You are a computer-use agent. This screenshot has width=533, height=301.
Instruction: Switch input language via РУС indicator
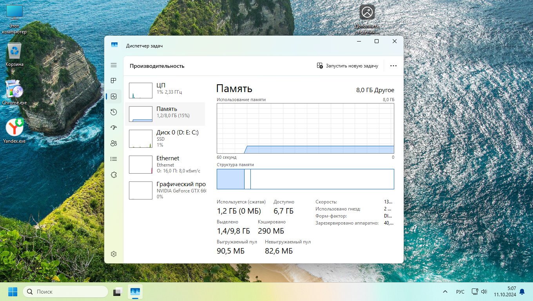(460, 292)
